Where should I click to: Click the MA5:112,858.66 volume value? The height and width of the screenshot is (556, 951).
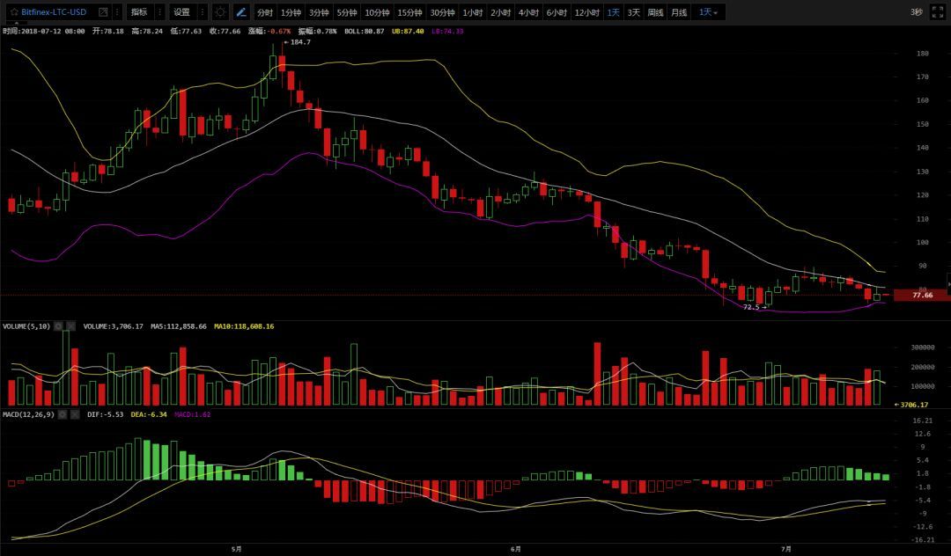178,326
